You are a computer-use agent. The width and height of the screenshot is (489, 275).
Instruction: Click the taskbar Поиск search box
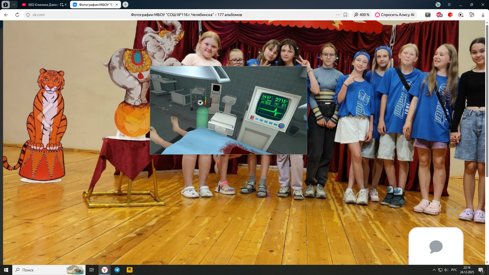50,270
